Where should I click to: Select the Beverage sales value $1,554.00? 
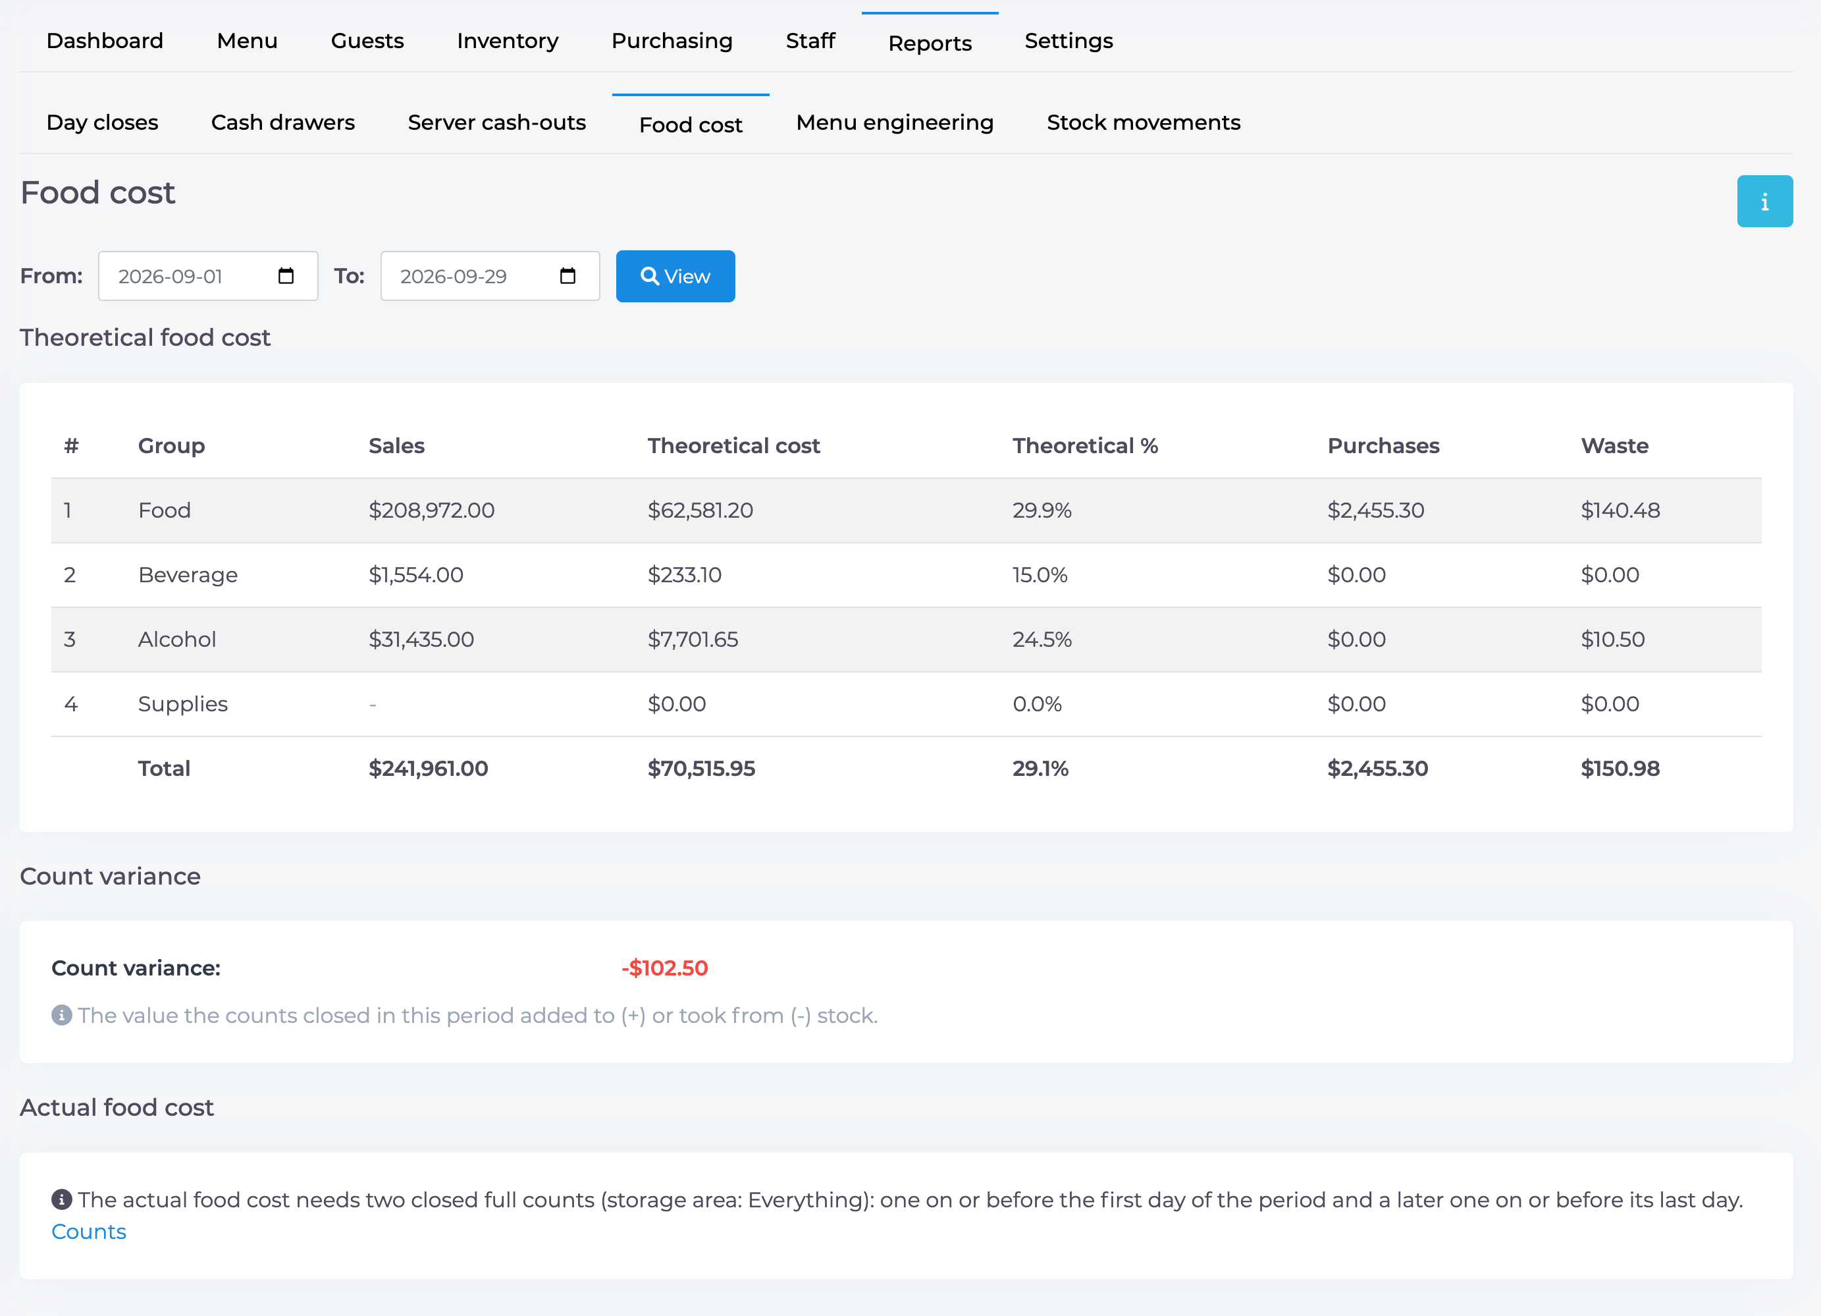pos(416,574)
